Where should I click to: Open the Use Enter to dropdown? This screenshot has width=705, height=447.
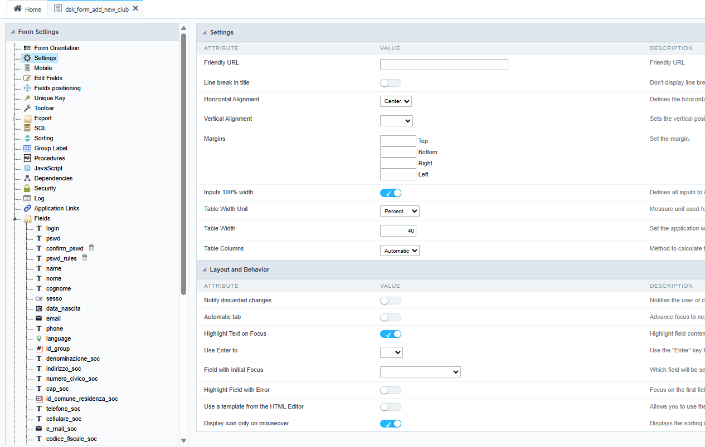pos(391,352)
